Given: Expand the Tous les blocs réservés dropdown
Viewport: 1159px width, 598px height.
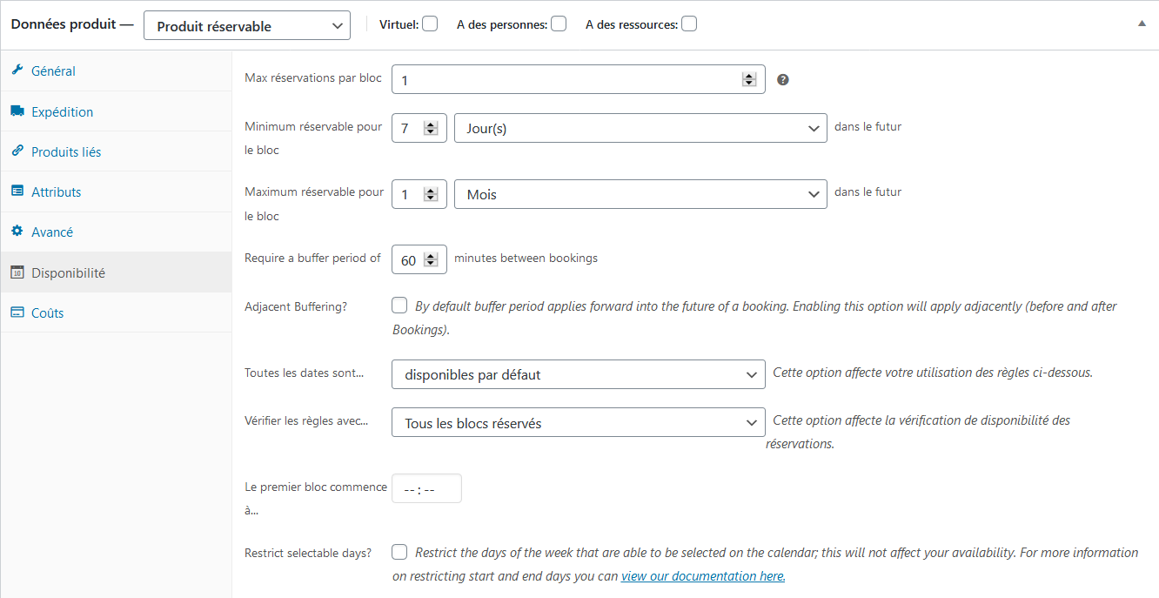Looking at the screenshot, I should 579,423.
